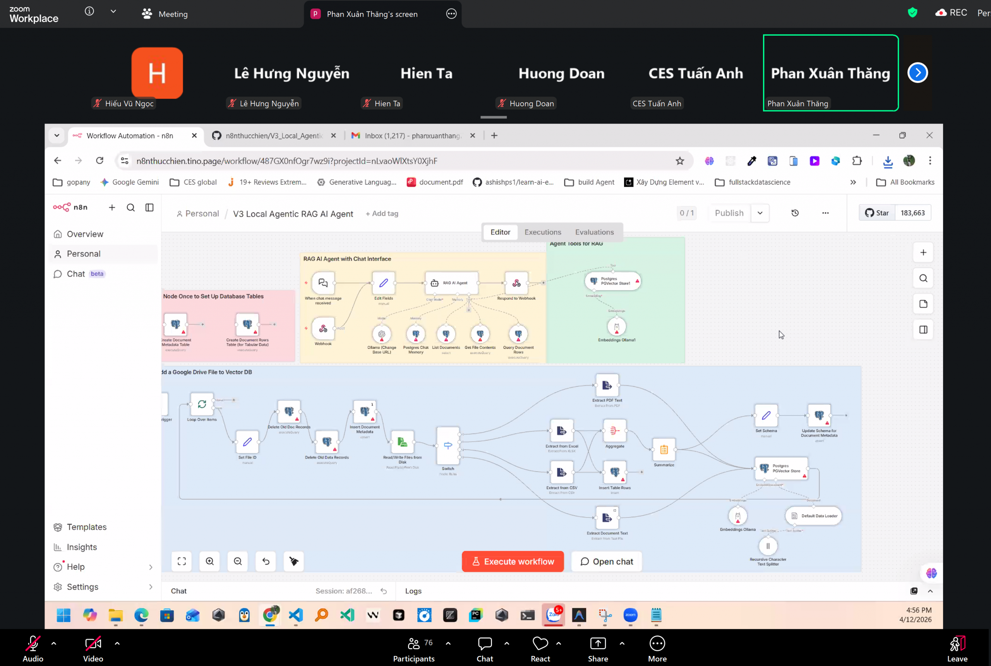
Task: Open chat with the RAG agent
Action: point(607,561)
